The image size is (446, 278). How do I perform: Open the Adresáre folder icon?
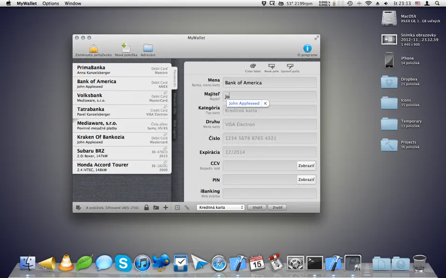(x=148, y=48)
